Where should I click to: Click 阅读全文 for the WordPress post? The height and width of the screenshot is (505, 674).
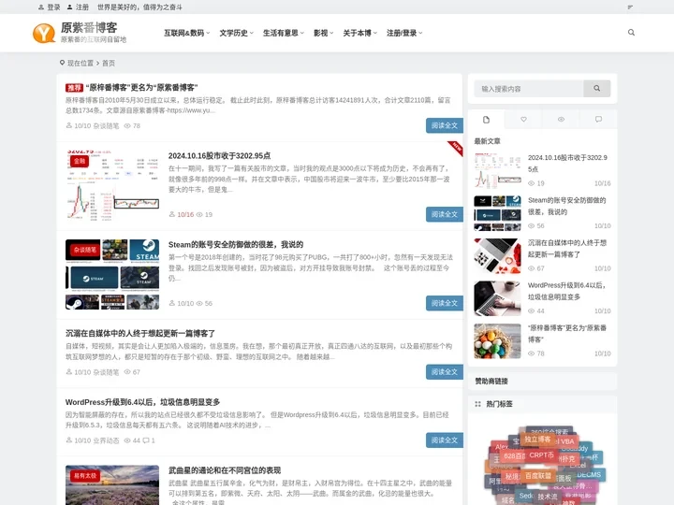point(445,440)
